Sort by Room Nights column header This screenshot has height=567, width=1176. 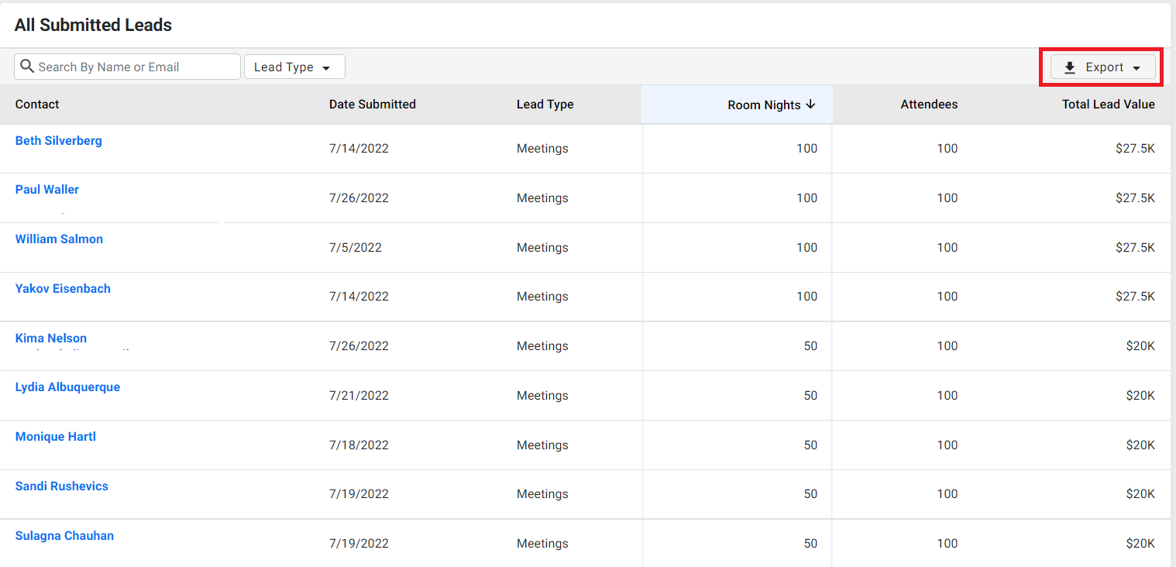(x=764, y=105)
